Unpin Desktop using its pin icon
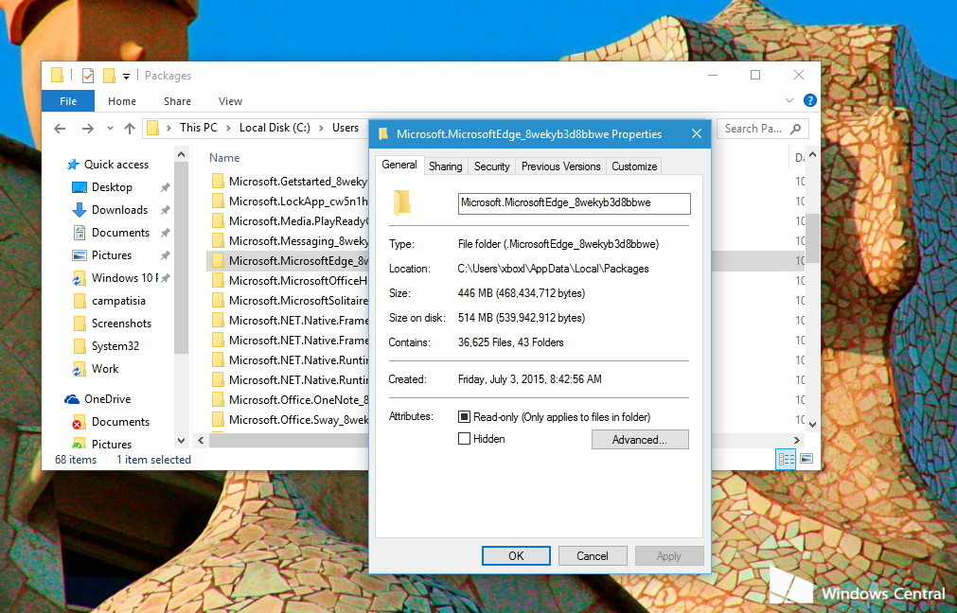The image size is (957, 613). 165,188
